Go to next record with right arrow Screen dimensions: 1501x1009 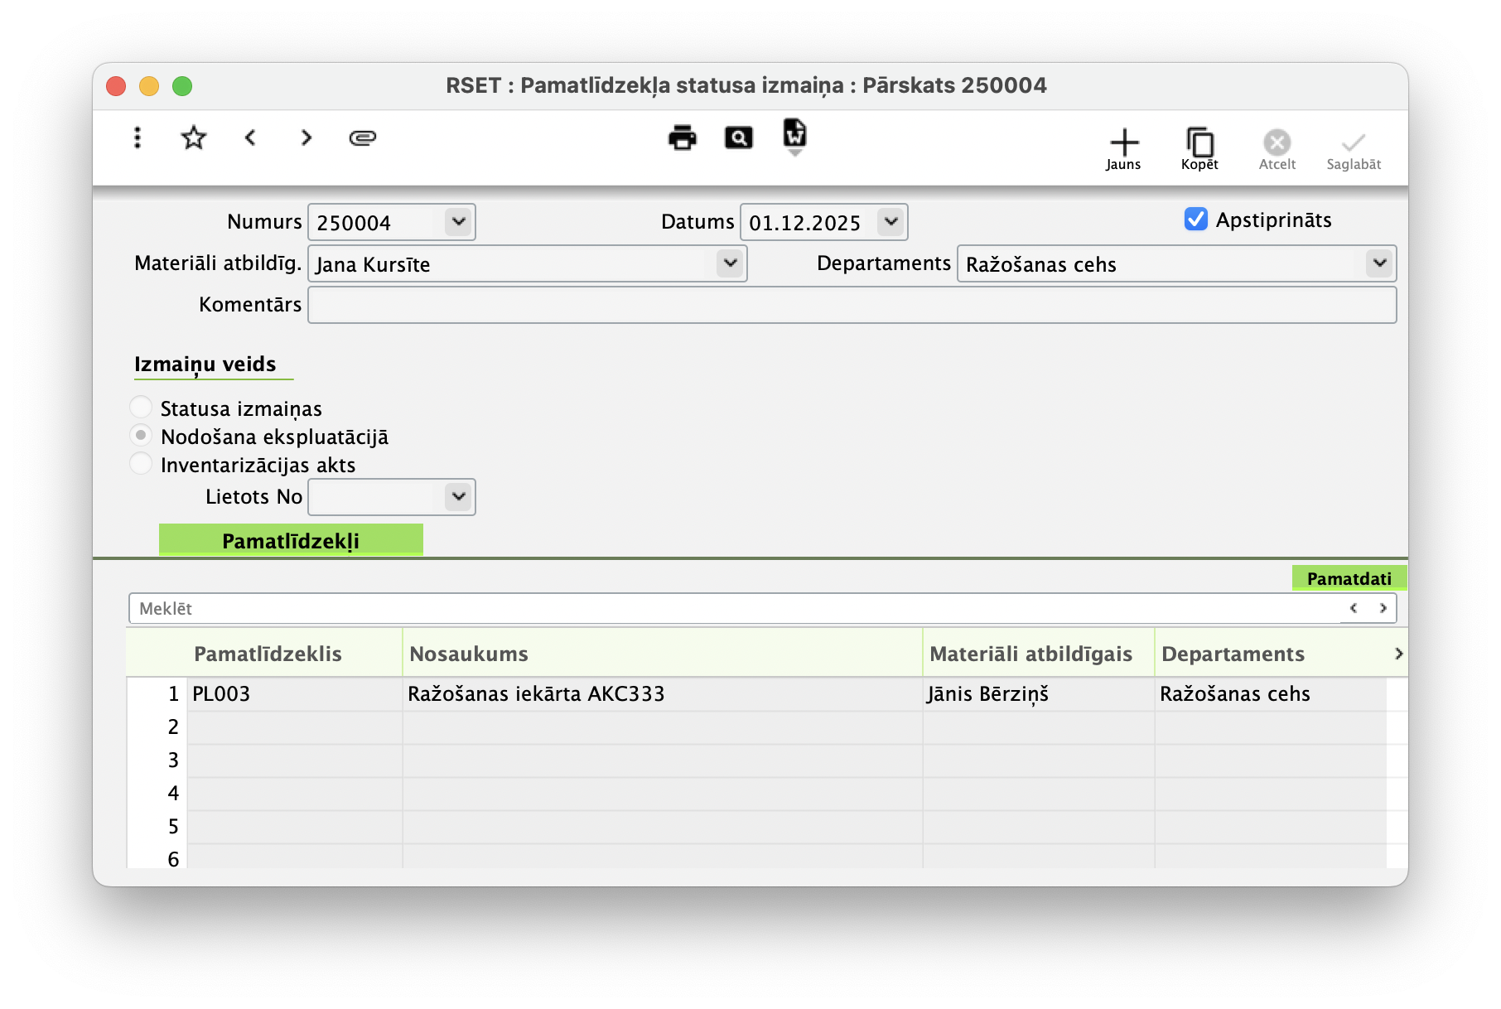306,138
